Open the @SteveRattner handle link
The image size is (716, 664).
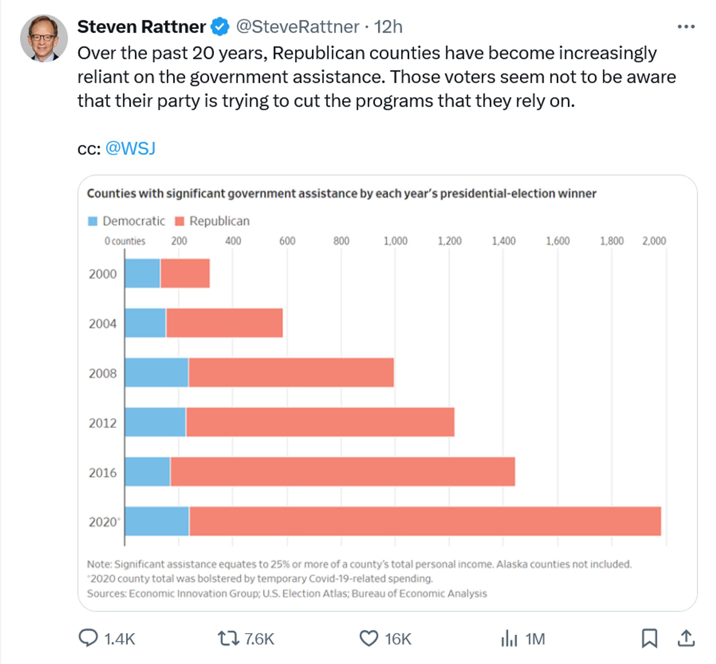point(297,26)
